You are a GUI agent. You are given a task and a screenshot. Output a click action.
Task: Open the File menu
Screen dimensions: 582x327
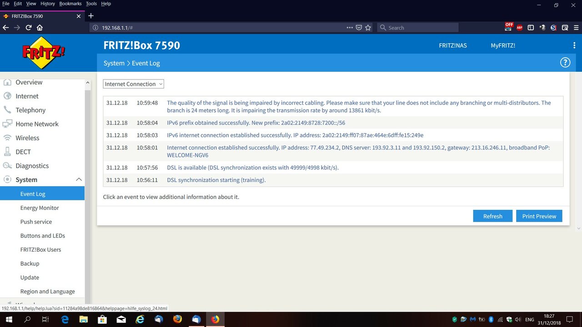coord(6,4)
